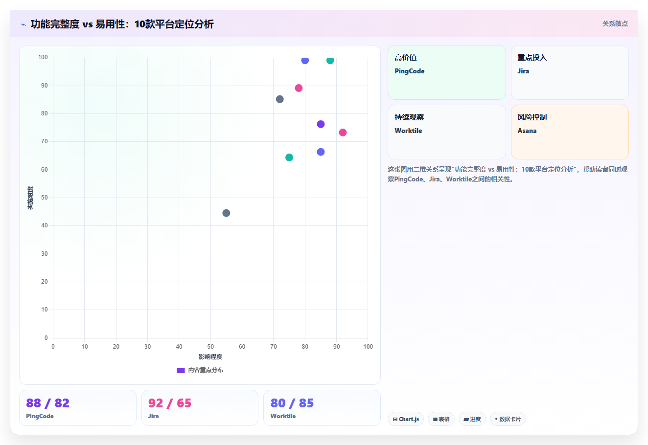648x445 pixels.
Task: Select the 数据卡片 tag chip
Action: 508,419
